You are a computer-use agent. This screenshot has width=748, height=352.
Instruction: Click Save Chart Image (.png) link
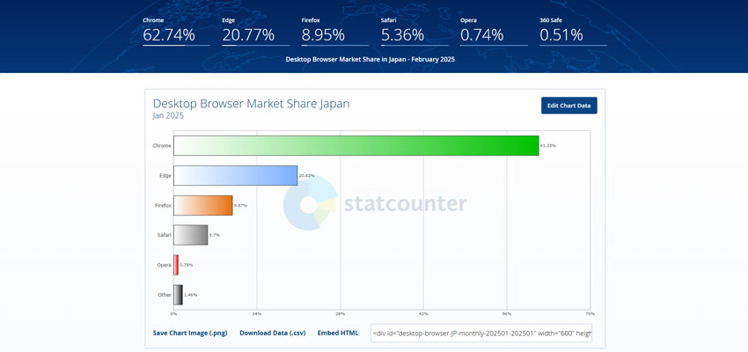(190, 333)
